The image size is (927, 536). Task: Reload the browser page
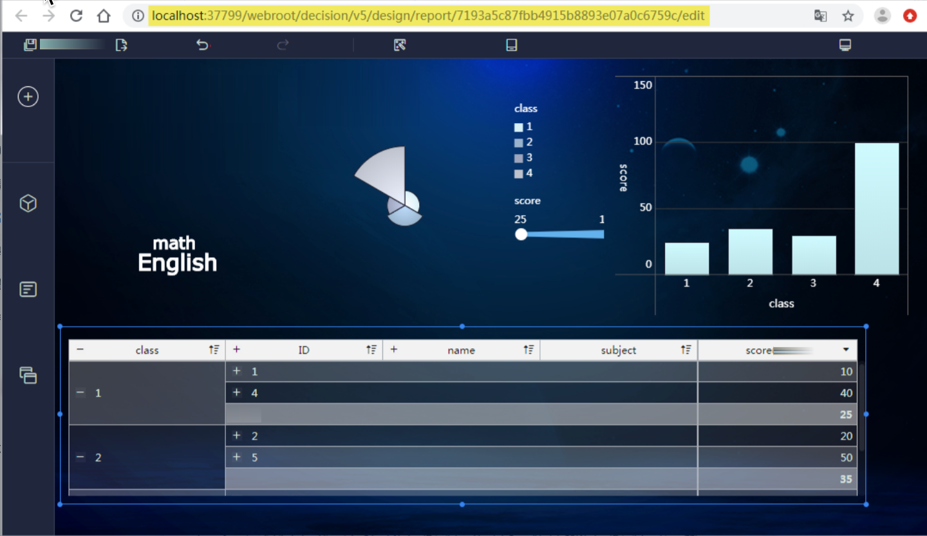click(x=76, y=16)
